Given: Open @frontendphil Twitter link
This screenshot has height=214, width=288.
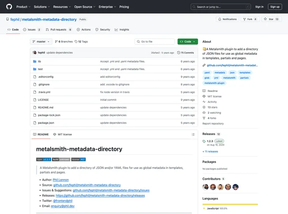Looking at the screenshot, I should [x=63, y=201].
